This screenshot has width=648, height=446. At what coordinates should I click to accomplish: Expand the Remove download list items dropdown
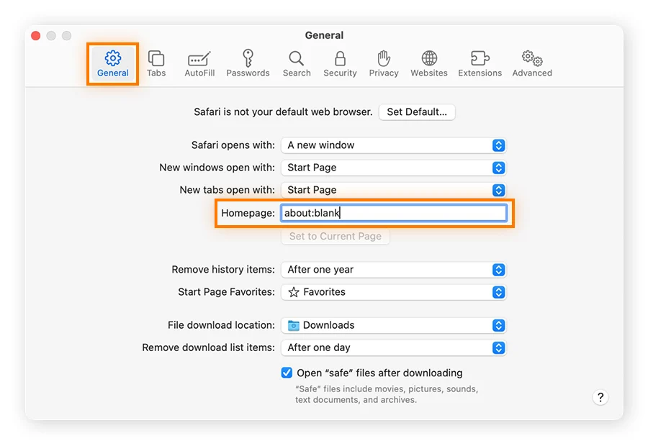[393, 347]
